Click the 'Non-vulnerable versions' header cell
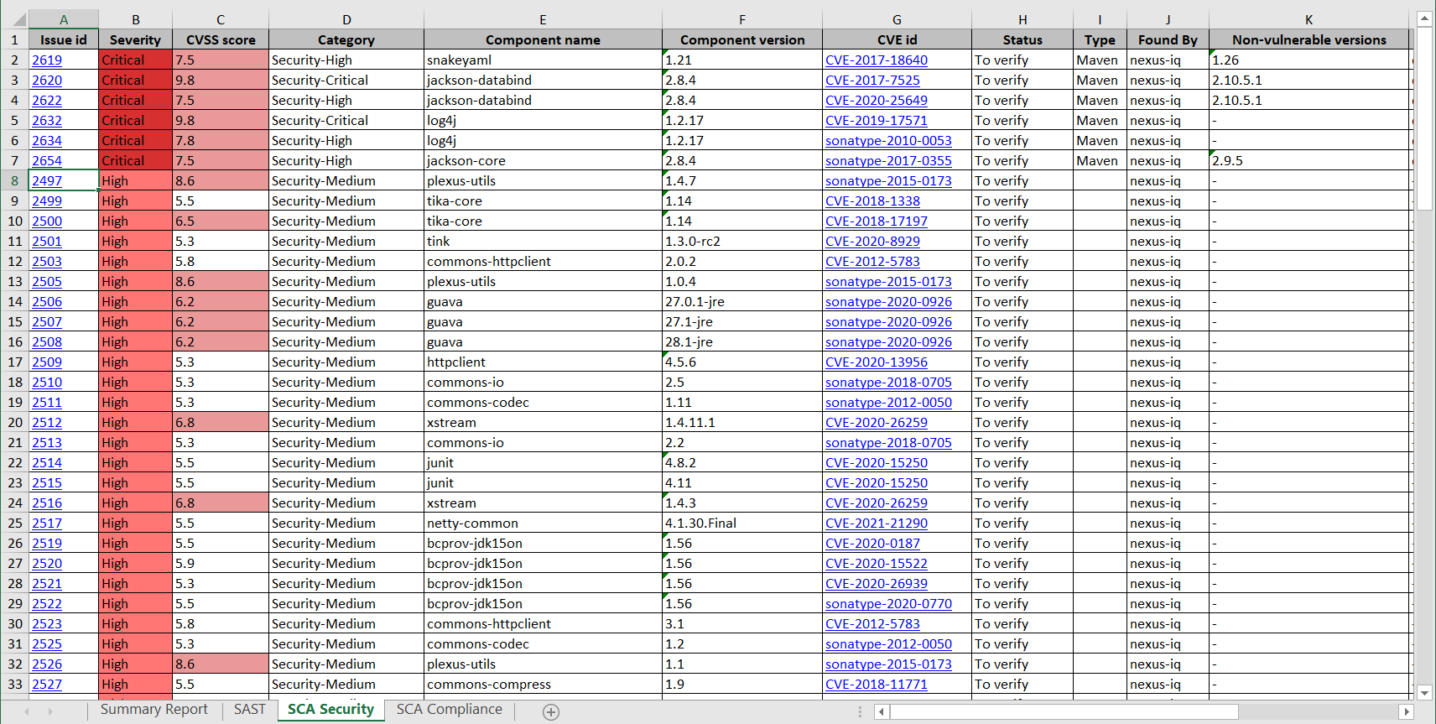This screenshot has height=724, width=1436. click(1309, 39)
